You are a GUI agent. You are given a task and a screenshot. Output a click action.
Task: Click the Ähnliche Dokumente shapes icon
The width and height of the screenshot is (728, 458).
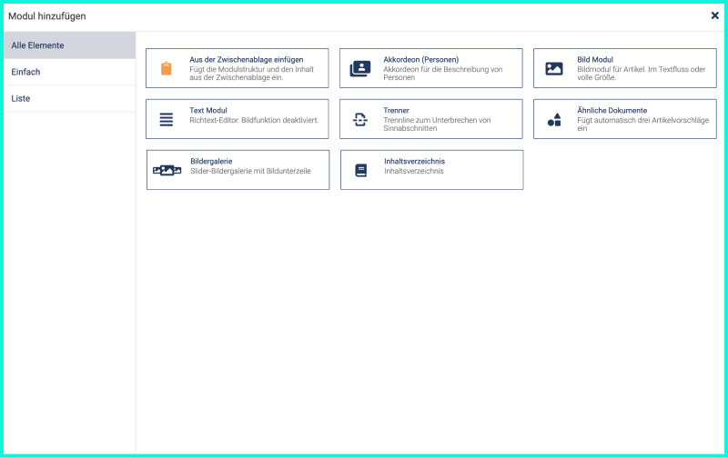(554, 120)
